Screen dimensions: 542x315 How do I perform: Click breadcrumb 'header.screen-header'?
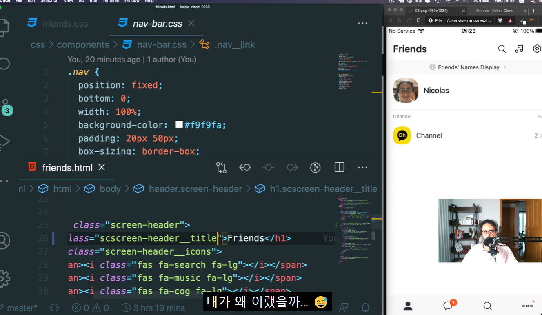[195, 189]
